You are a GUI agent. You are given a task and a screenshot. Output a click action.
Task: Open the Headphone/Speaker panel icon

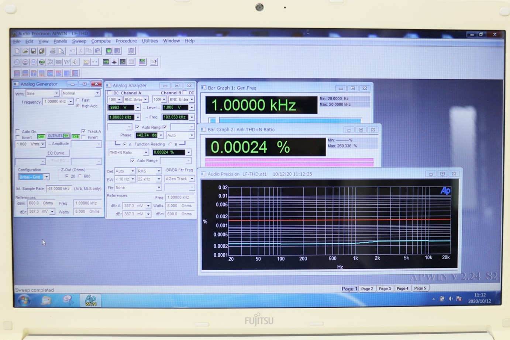click(75, 62)
